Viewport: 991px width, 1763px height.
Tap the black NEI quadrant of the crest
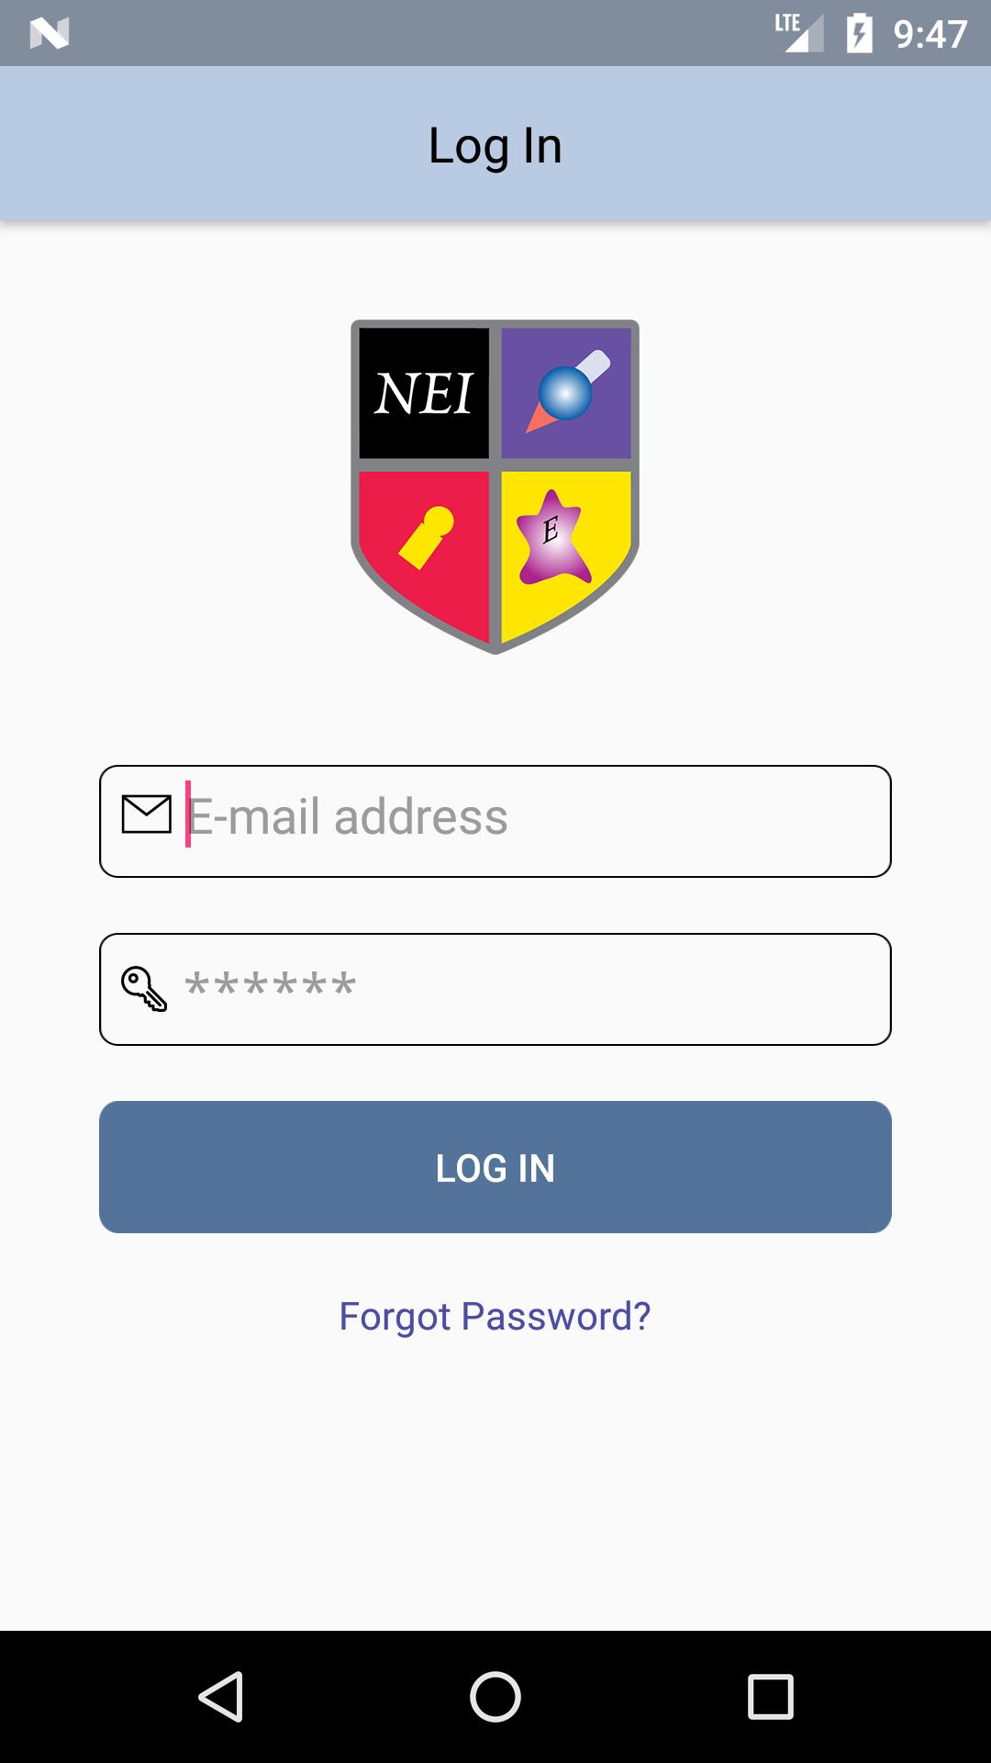point(424,393)
